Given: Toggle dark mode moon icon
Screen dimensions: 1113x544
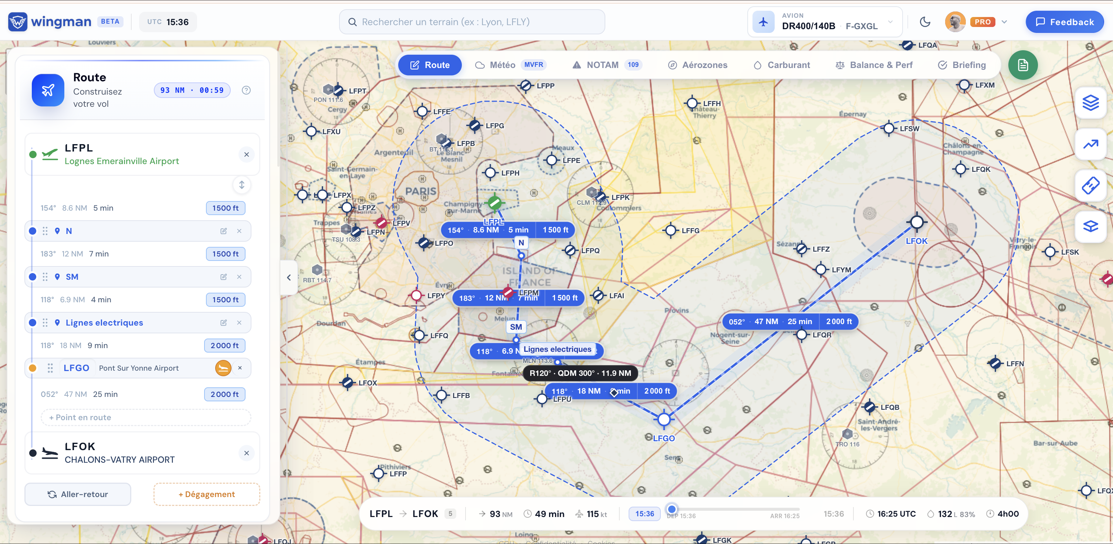Looking at the screenshot, I should [925, 22].
